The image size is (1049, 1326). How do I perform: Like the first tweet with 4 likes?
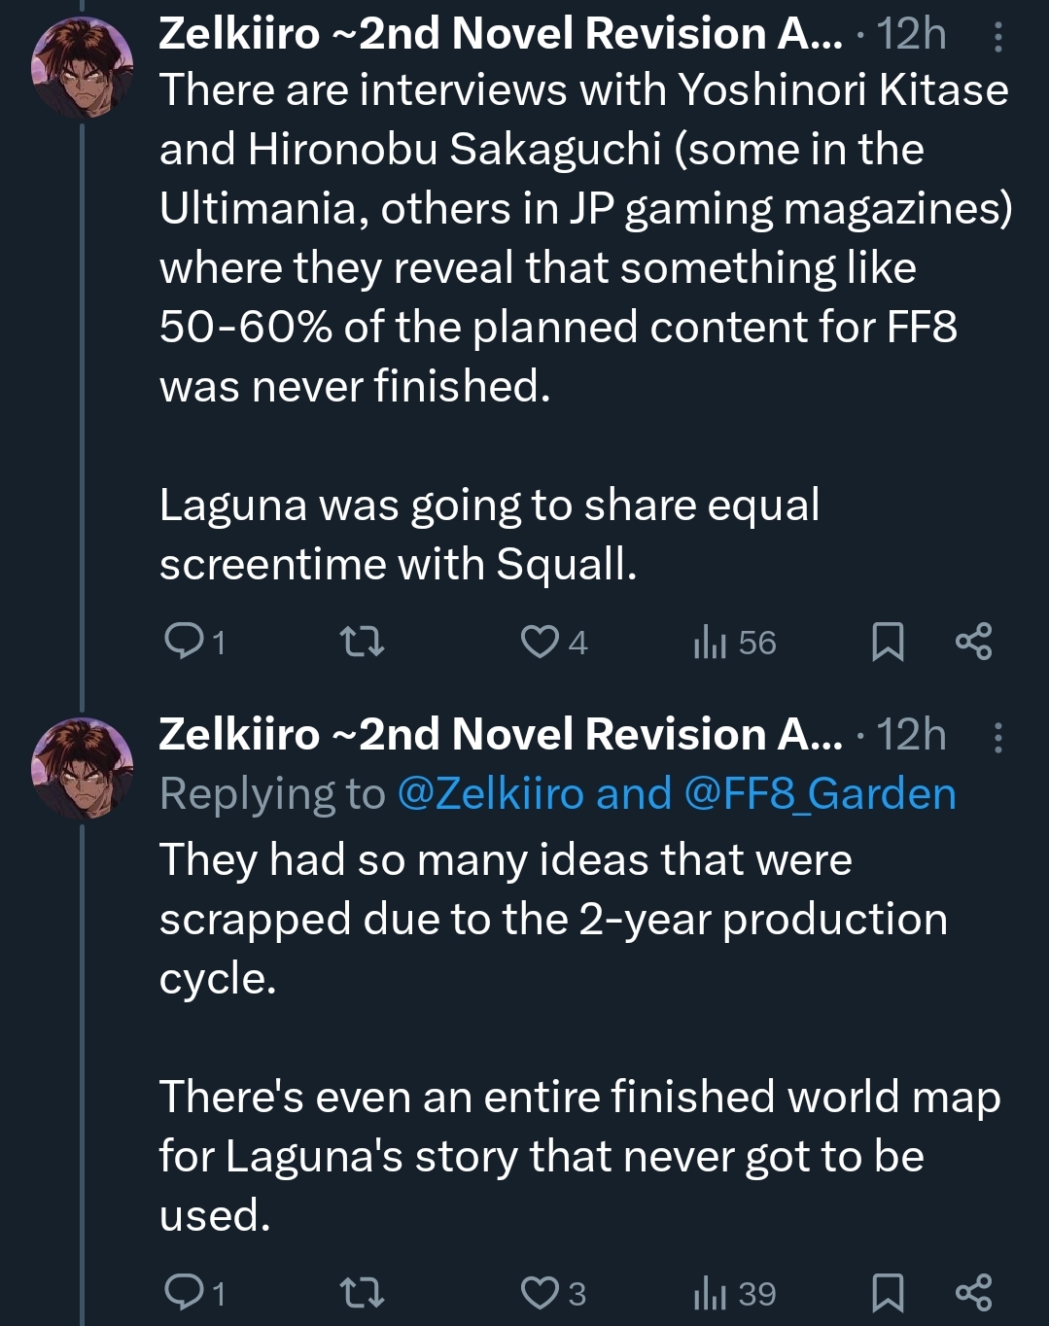(540, 642)
